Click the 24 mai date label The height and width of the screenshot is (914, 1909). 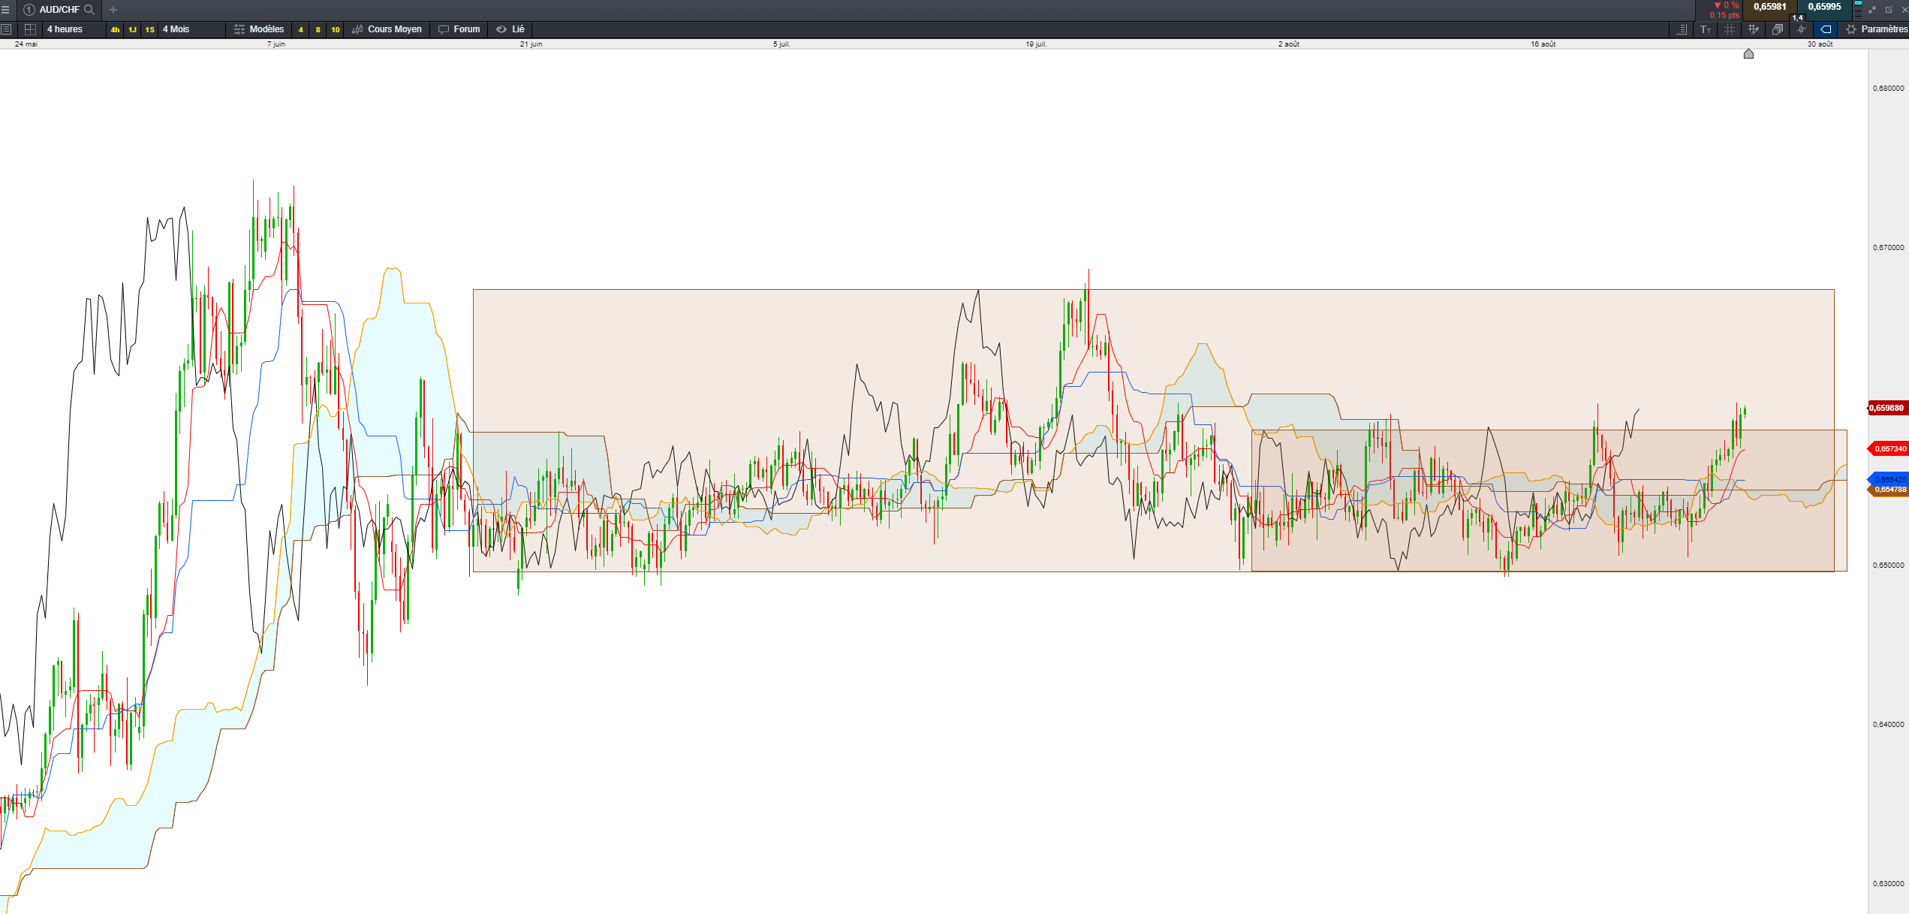click(26, 44)
